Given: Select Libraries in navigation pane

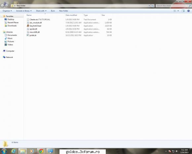Looking at the screenshot, I should 10,32.
